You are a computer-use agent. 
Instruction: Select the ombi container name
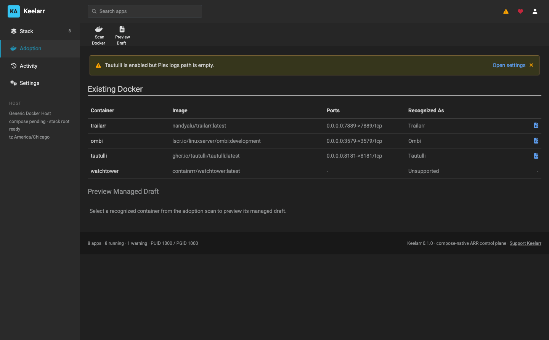coord(97,141)
